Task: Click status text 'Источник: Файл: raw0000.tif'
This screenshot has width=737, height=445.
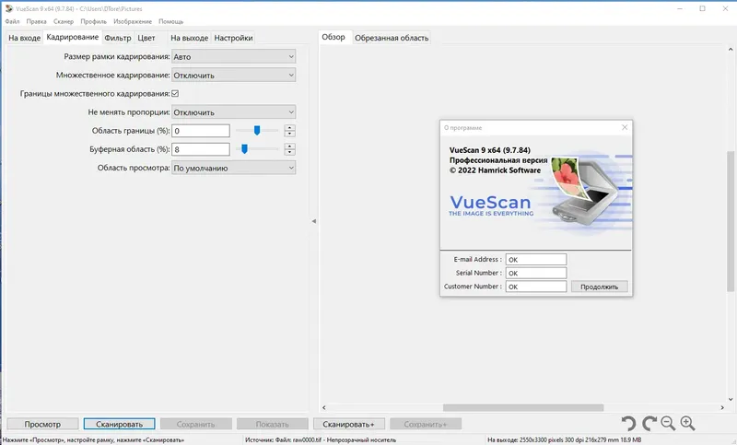Action: click(x=284, y=439)
